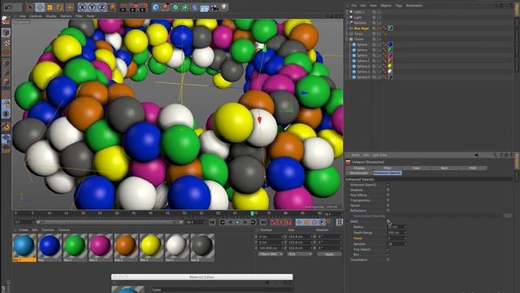Toggle the SSAO checkbox
This screenshot has height=293, width=520.
click(388, 221)
